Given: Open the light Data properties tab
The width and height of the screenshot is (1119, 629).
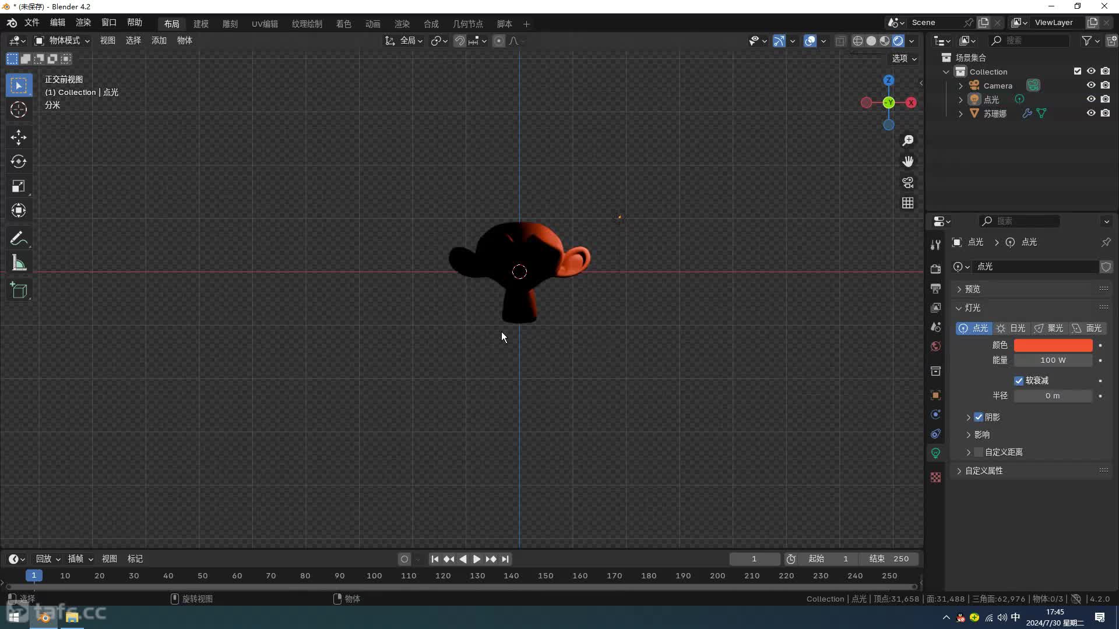Looking at the screenshot, I should click(x=935, y=453).
